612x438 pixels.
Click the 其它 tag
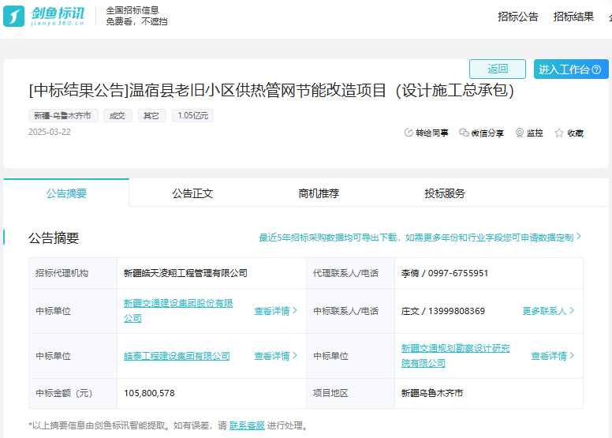tap(152, 116)
